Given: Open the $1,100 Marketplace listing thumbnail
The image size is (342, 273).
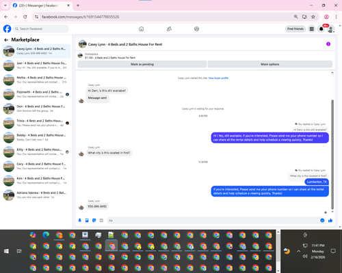Looking at the screenshot, I should (80, 55).
